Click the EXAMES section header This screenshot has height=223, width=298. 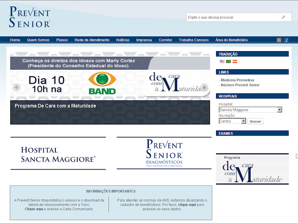252,133
